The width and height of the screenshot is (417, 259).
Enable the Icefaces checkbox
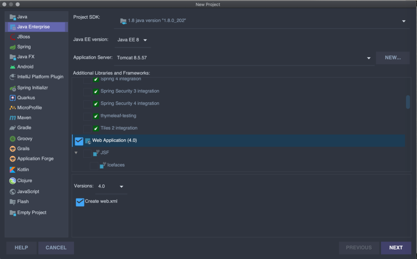click(x=94, y=166)
